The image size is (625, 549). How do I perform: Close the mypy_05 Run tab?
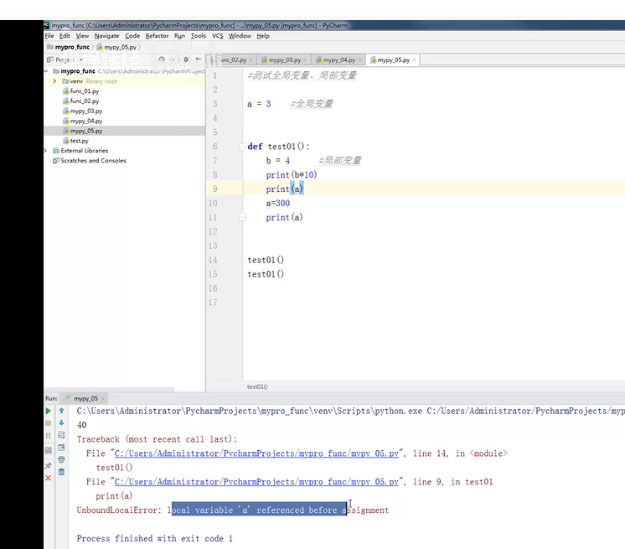pos(103,398)
